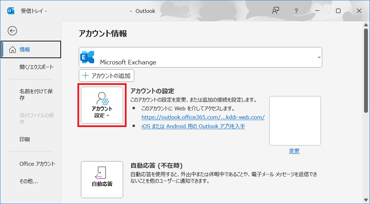The width and height of the screenshot is (370, 204).
Task: Click the Microsoft Exchange logo icon
Action: tap(88, 57)
